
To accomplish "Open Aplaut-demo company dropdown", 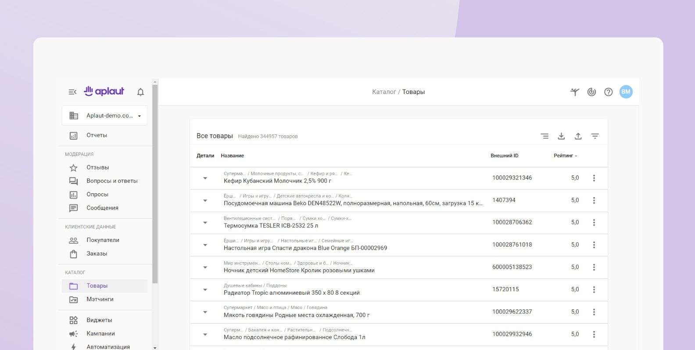I will pos(105,115).
